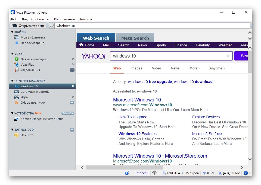
Task: Click the down chevron below the top arrow
Action: (x=250, y=39)
